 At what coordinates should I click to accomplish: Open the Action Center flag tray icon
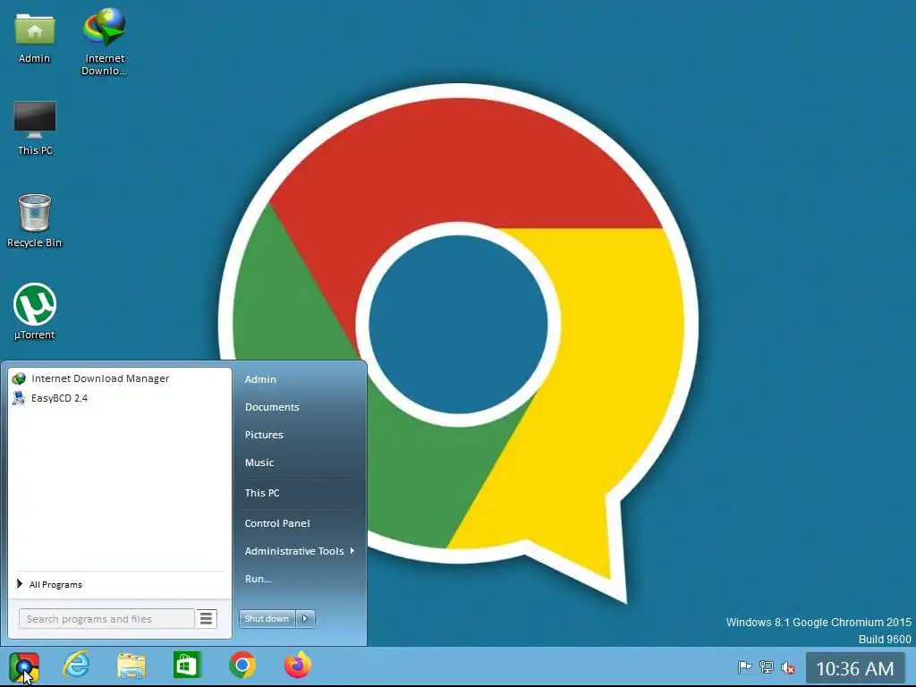pyautogui.click(x=744, y=667)
